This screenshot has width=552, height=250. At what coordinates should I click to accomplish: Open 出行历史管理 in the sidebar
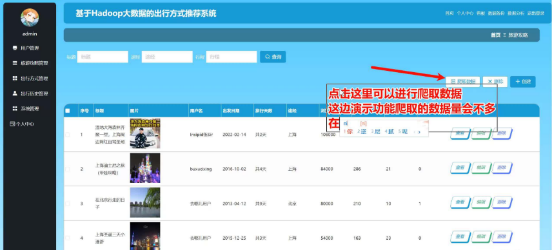tap(34, 93)
